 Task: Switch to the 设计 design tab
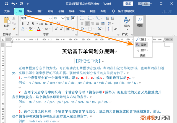pyautogui.click(x=40, y=11)
